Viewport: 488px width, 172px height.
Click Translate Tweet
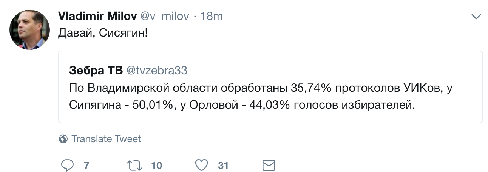[x=106, y=139]
